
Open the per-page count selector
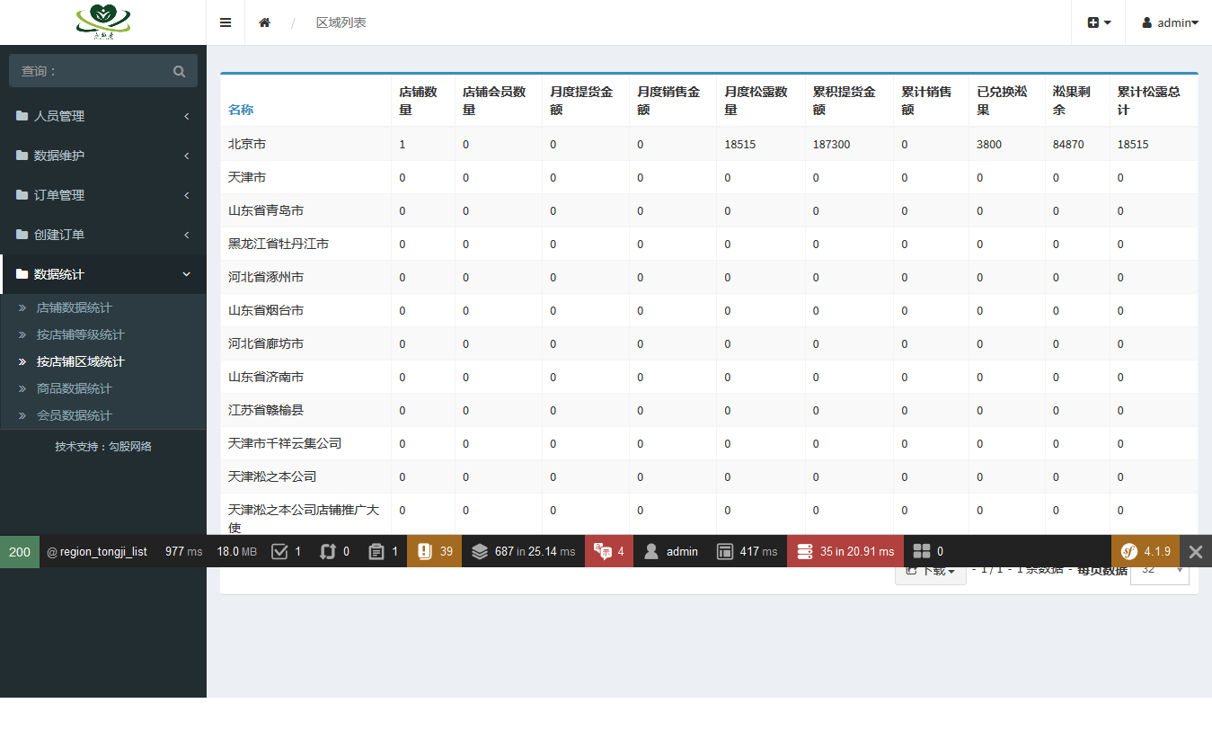(x=1159, y=570)
